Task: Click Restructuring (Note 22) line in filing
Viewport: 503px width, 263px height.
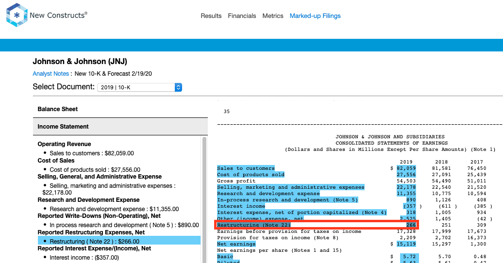Action: tap(254, 225)
